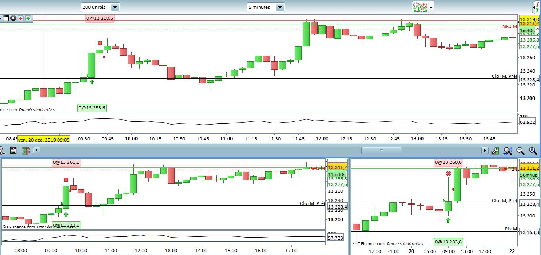Image resolution: width=541 pixels, height=255 pixels.
Task: Click the window maximize icon in the mini toolbar
Action: (6, 18)
